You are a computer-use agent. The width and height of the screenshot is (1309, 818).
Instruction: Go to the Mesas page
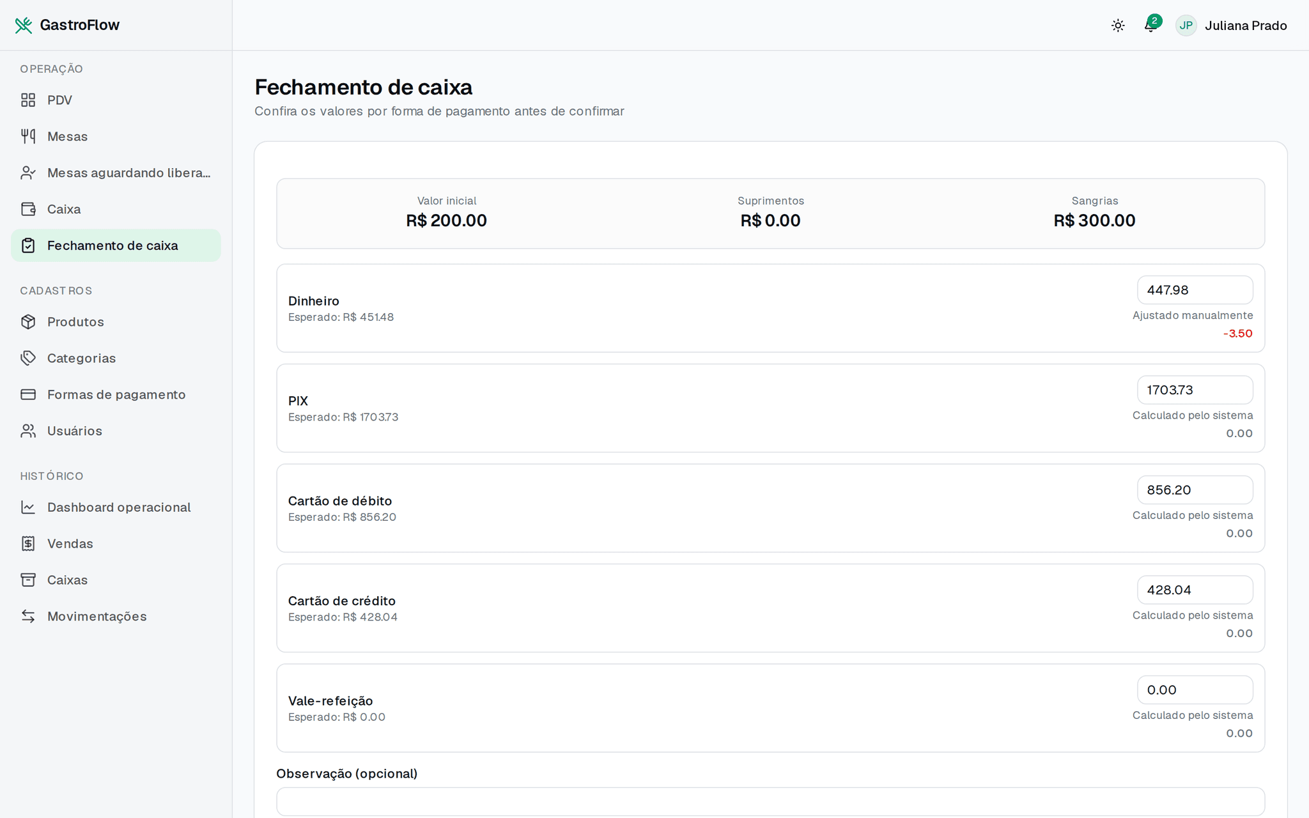coord(116,137)
